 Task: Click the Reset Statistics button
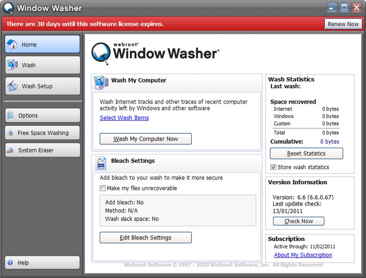coord(306,154)
